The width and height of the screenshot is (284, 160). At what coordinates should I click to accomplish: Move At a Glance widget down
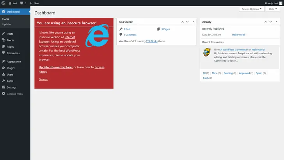tap(188, 22)
